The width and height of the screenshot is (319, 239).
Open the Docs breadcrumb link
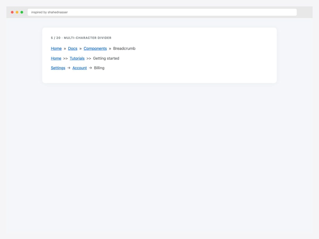73,48
